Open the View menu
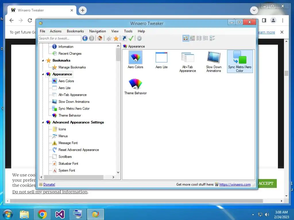 (115, 31)
